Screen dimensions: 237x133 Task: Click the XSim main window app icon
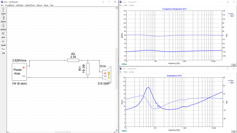pyautogui.click(x=2, y=2)
